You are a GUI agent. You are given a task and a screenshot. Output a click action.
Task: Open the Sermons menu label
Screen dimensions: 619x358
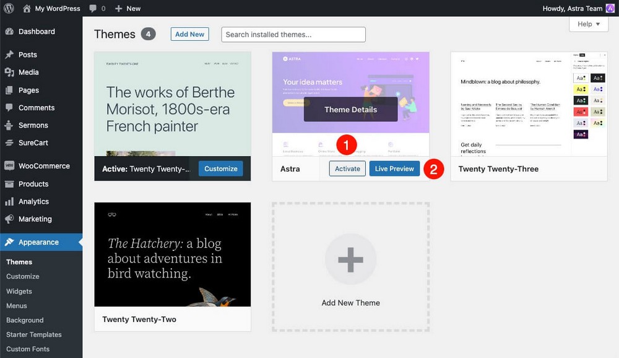tap(33, 125)
